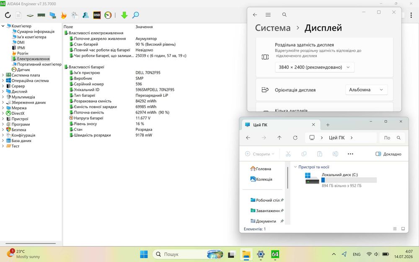Open the monitor diagnostics toolbar icon

click(x=53, y=15)
